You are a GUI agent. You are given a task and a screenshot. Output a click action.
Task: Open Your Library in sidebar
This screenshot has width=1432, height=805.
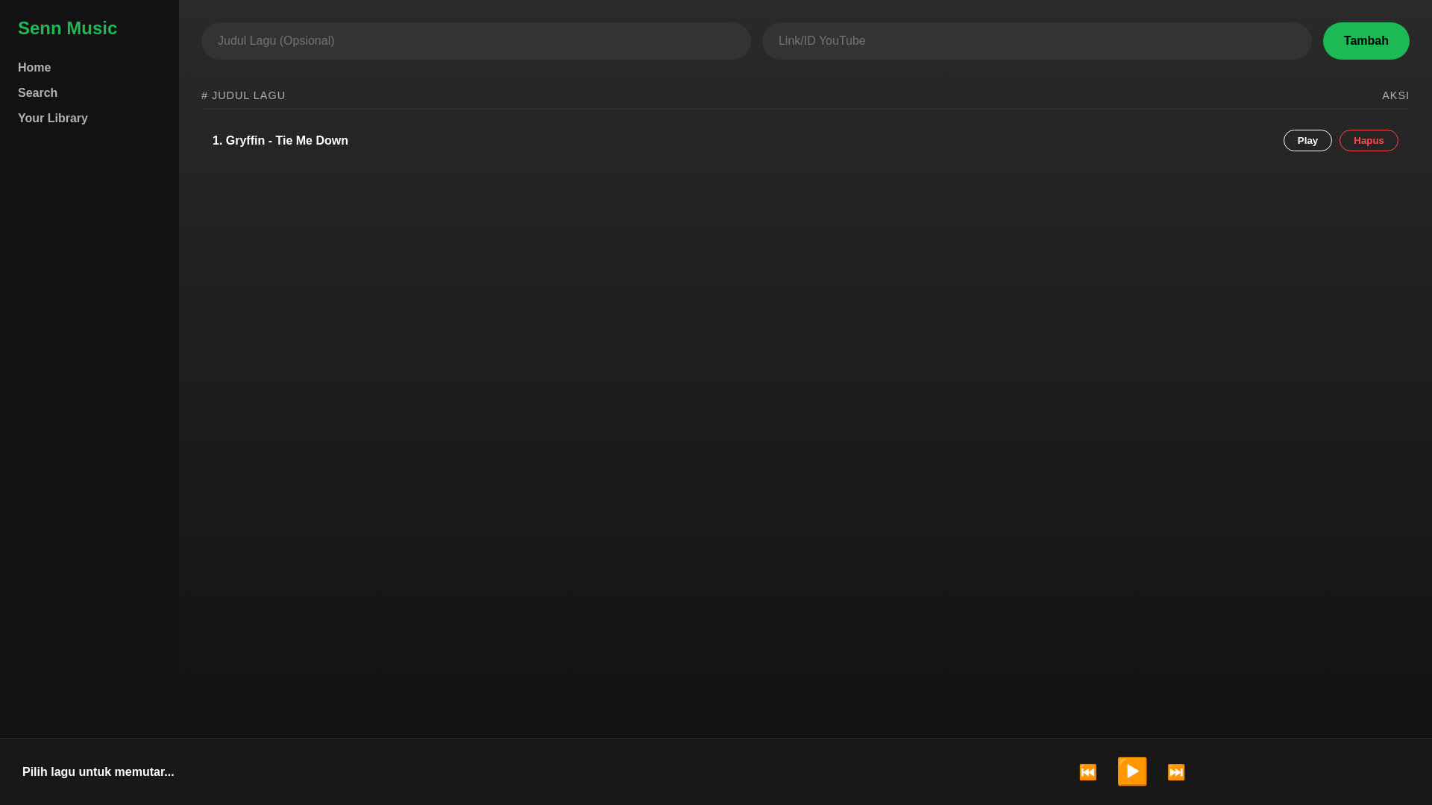[x=53, y=119]
